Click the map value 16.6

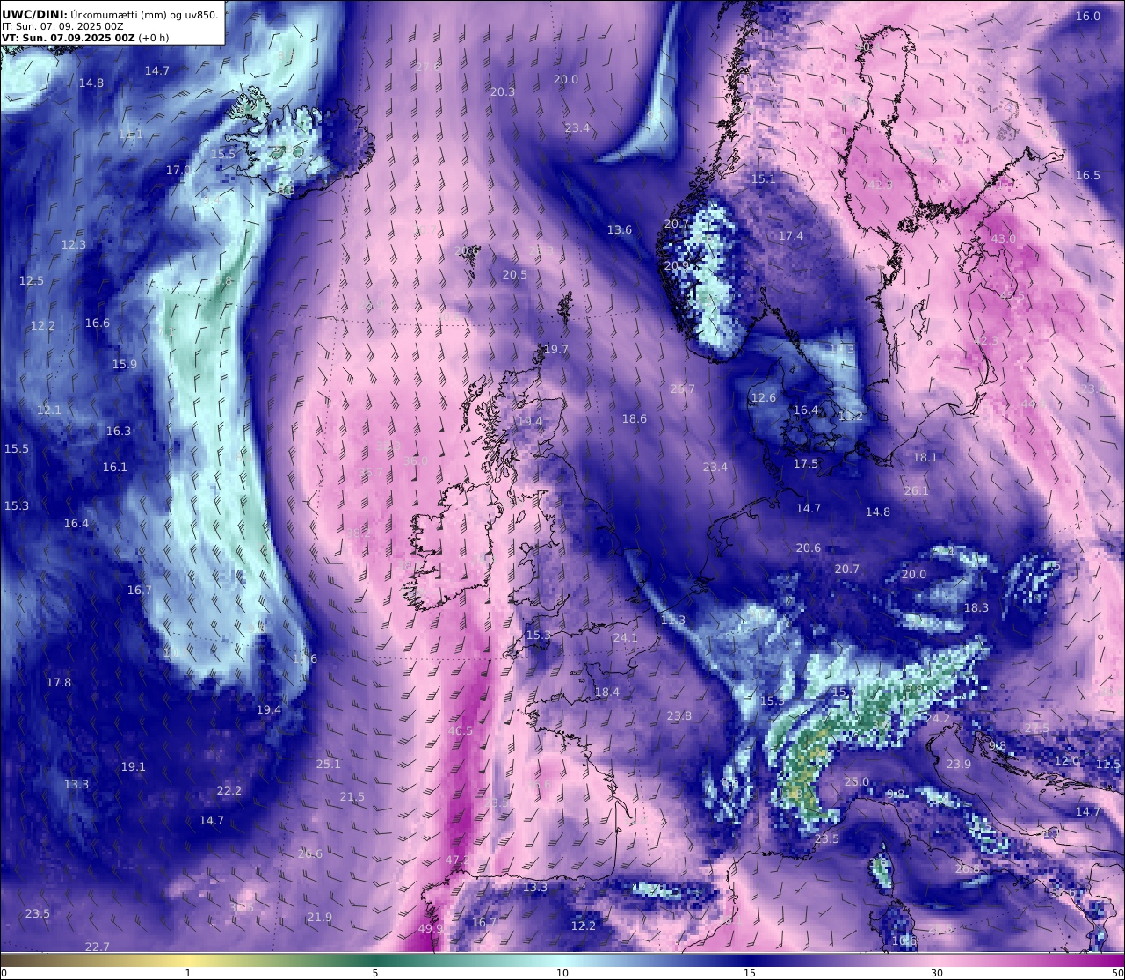point(98,323)
